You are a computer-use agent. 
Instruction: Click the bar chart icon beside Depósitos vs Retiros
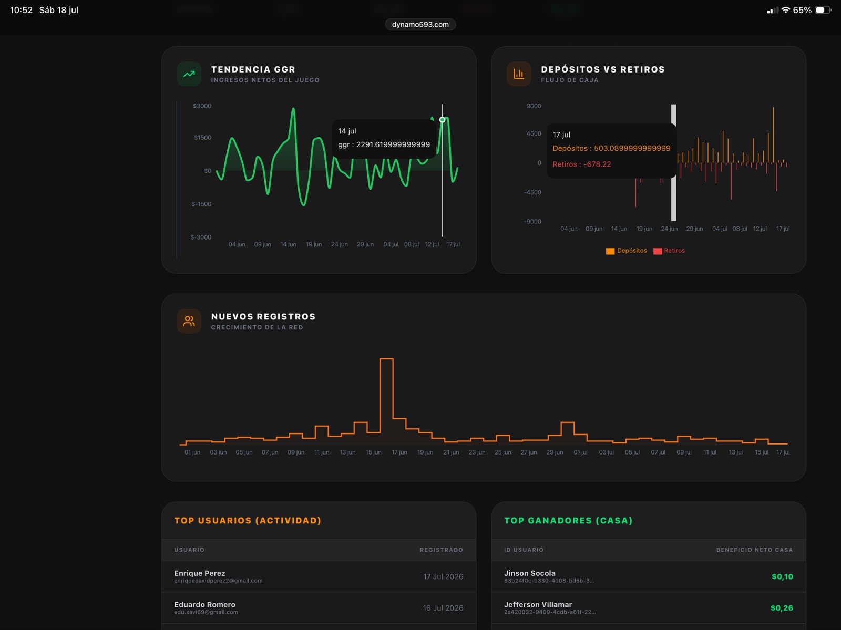[519, 74]
